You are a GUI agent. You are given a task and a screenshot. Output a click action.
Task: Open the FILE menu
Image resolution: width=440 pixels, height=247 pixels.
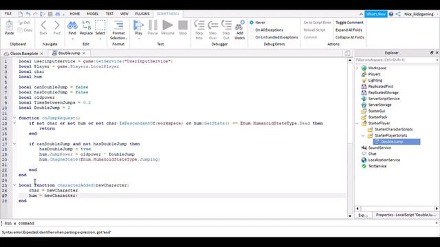pos(8,14)
